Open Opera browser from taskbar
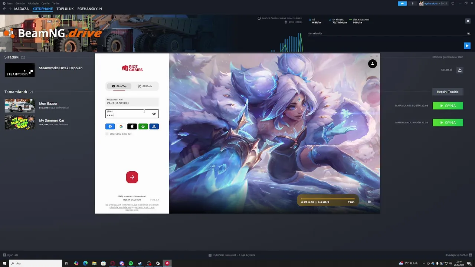Image resolution: width=475 pixels, height=267 pixels. tap(112, 263)
